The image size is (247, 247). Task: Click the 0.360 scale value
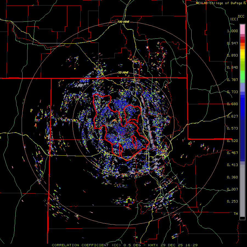tap(232, 177)
